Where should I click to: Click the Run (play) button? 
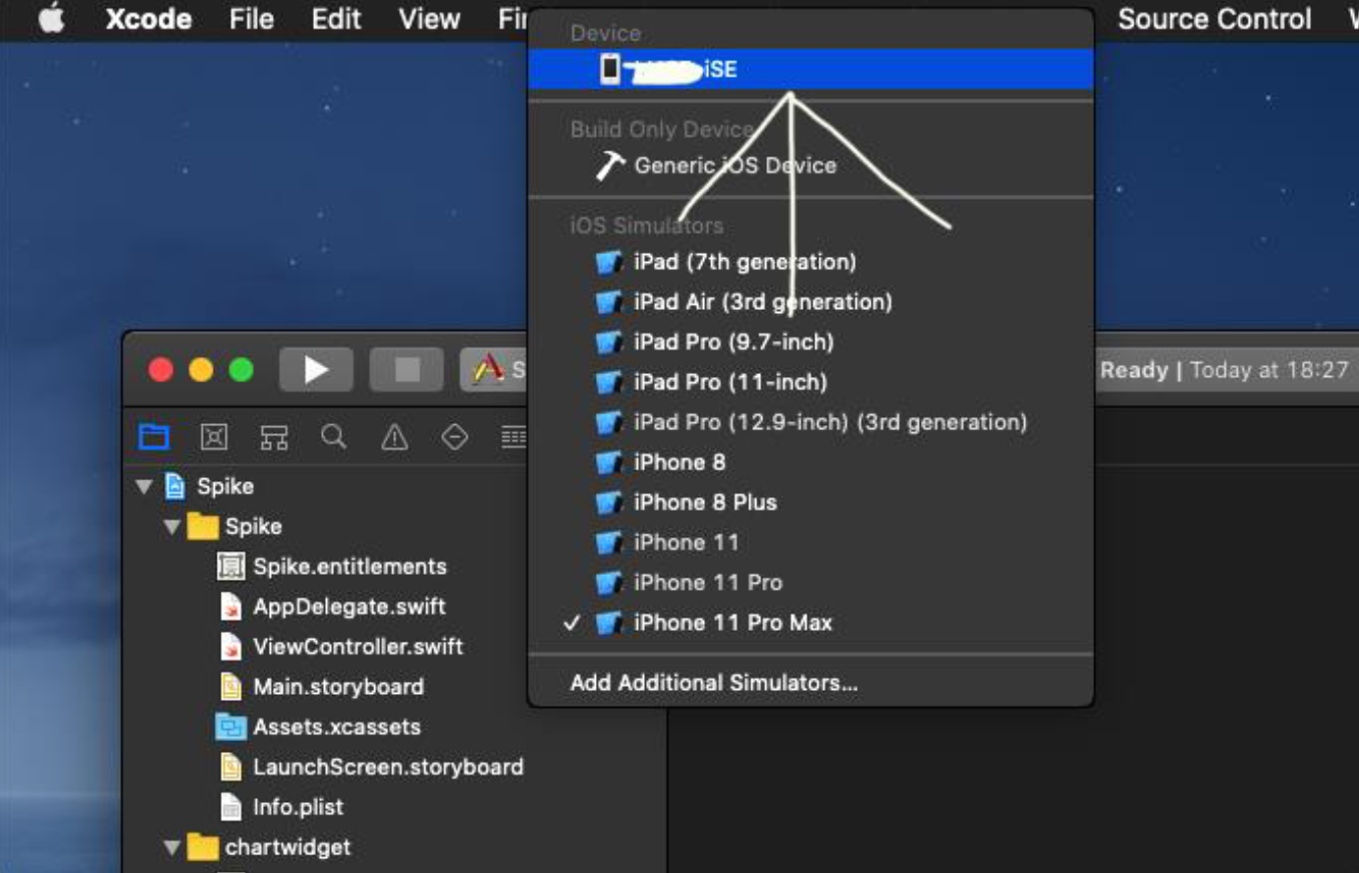tap(316, 370)
